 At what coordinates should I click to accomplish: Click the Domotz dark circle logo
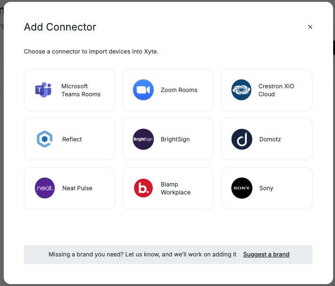242,139
